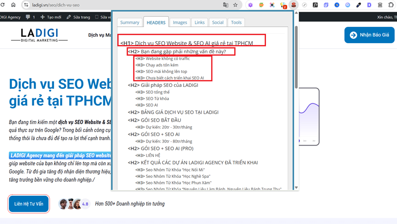This screenshot has height=224, width=397.
Task: Open the Tools tab
Action: point(236,22)
